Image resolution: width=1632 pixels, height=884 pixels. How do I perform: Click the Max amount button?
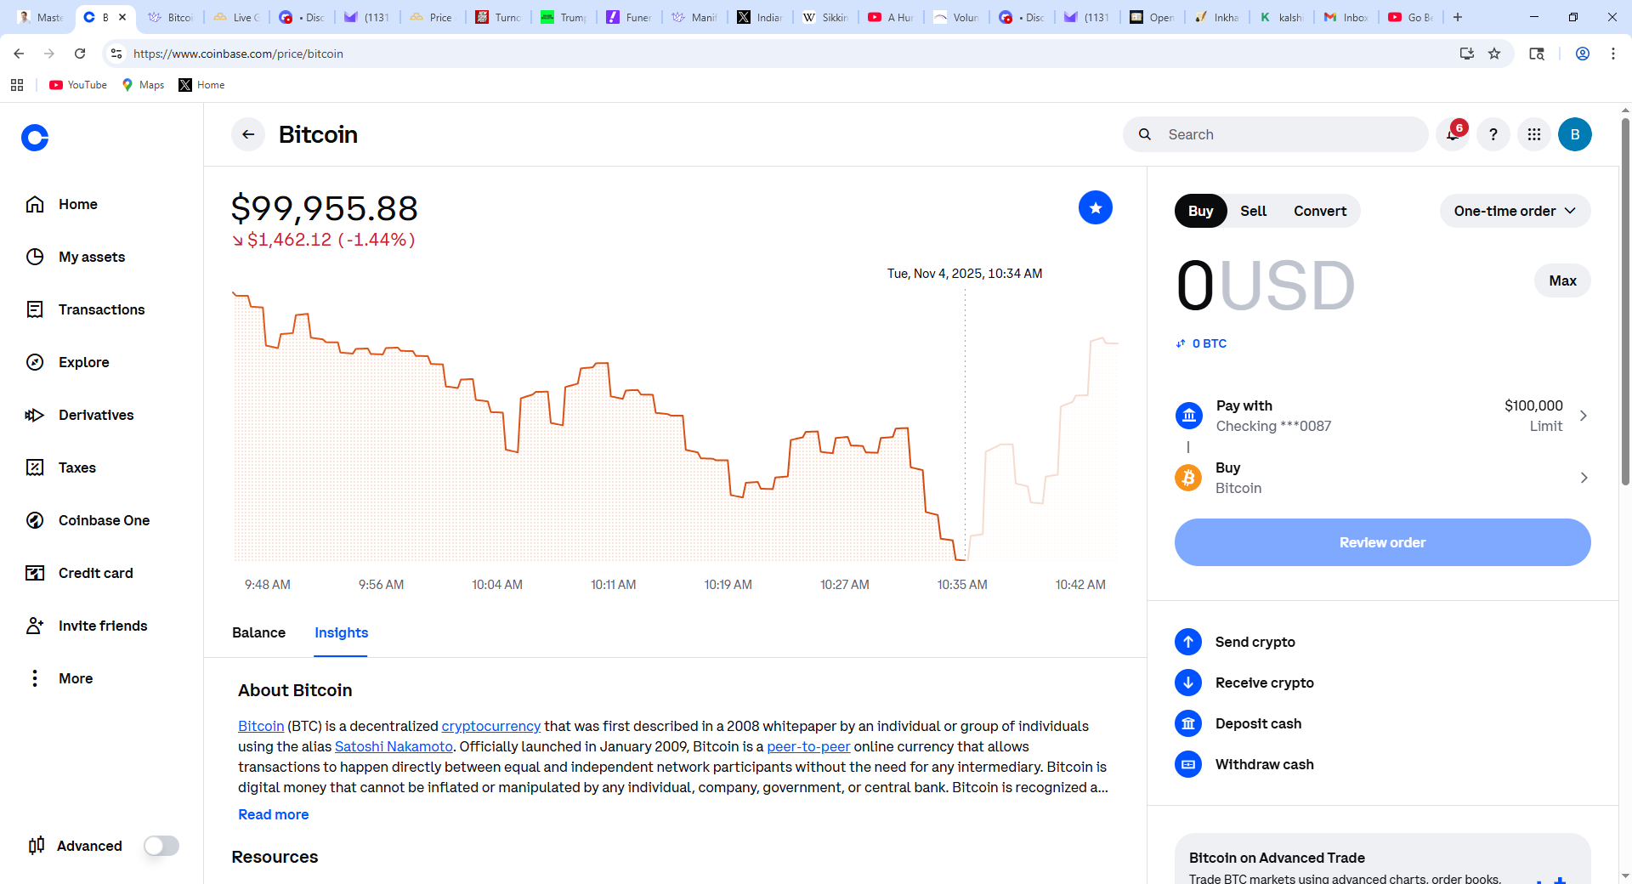1562,280
